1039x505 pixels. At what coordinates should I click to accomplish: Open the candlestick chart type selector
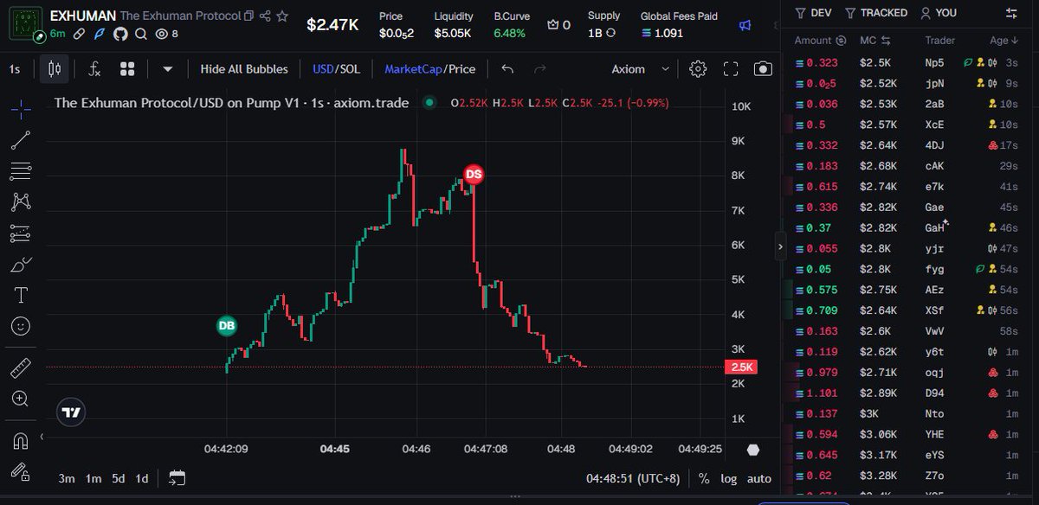tap(54, 69)
